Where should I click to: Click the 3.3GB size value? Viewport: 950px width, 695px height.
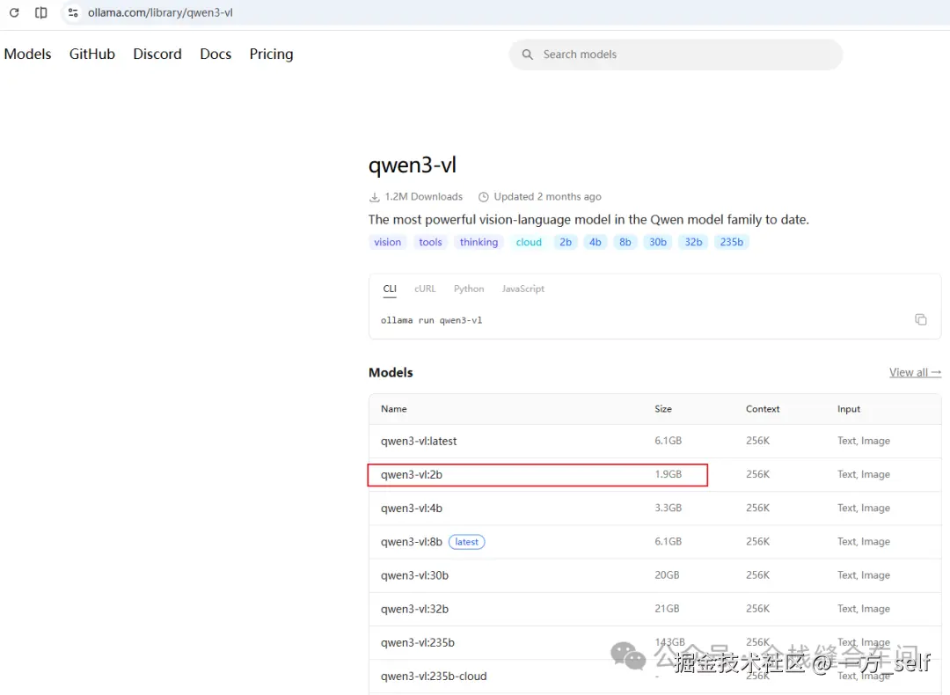[669, 508]
